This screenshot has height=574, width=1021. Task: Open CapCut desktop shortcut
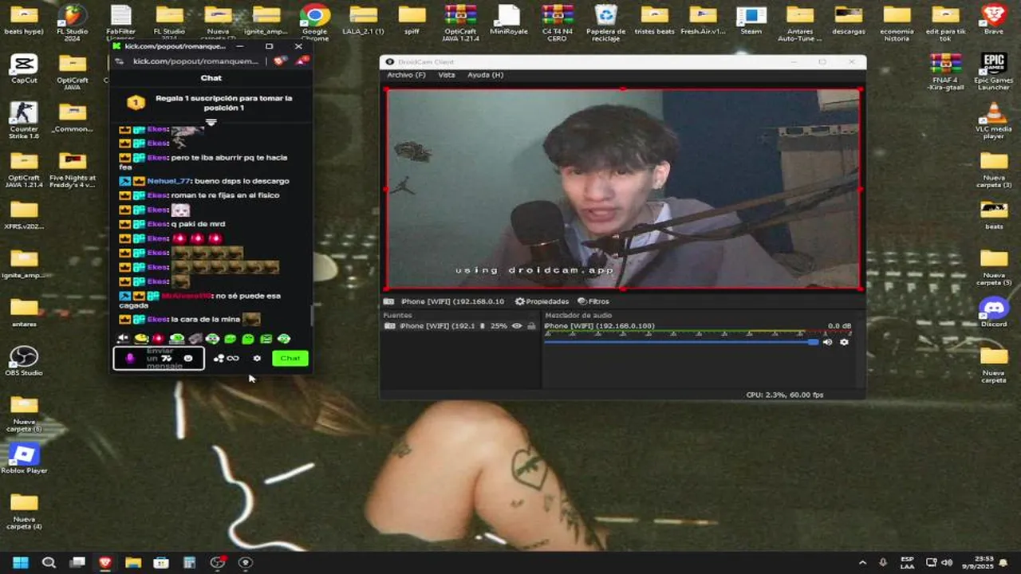[x=24, y=69]
